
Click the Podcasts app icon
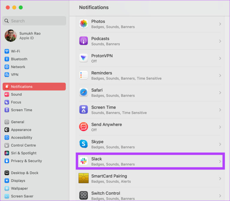tap(84, 41)
